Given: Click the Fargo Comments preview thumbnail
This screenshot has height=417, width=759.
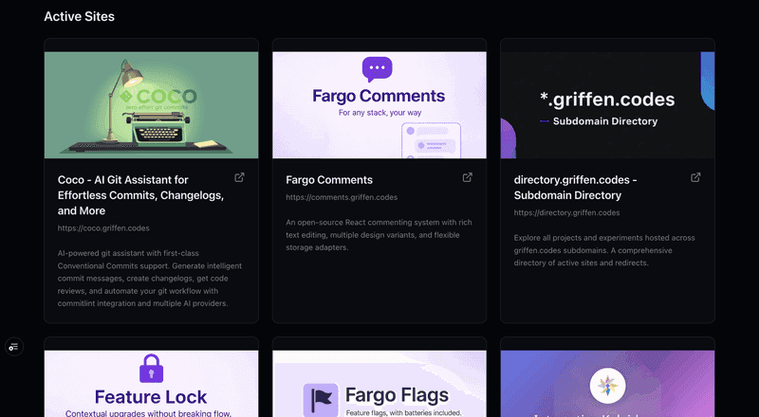Looking at the screenshot, I should 379,105.
